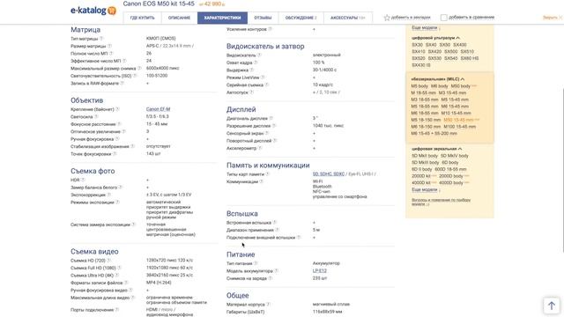Open the LP-E12 battery link
The image size is (564, 317).
click(x=320, y=270)
